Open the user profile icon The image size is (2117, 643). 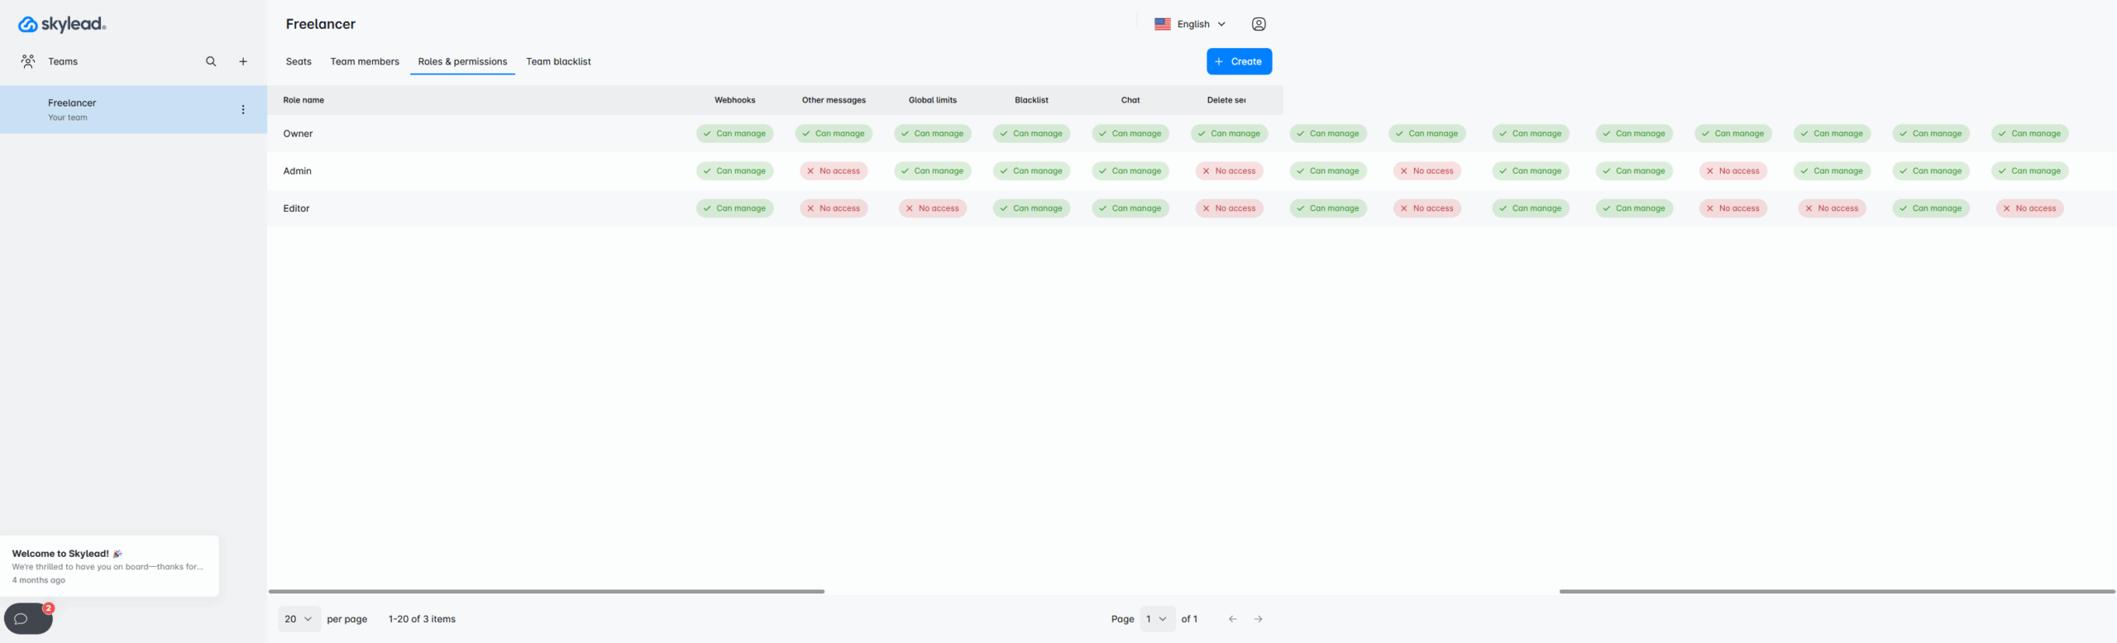click(x=1258, y=24)
